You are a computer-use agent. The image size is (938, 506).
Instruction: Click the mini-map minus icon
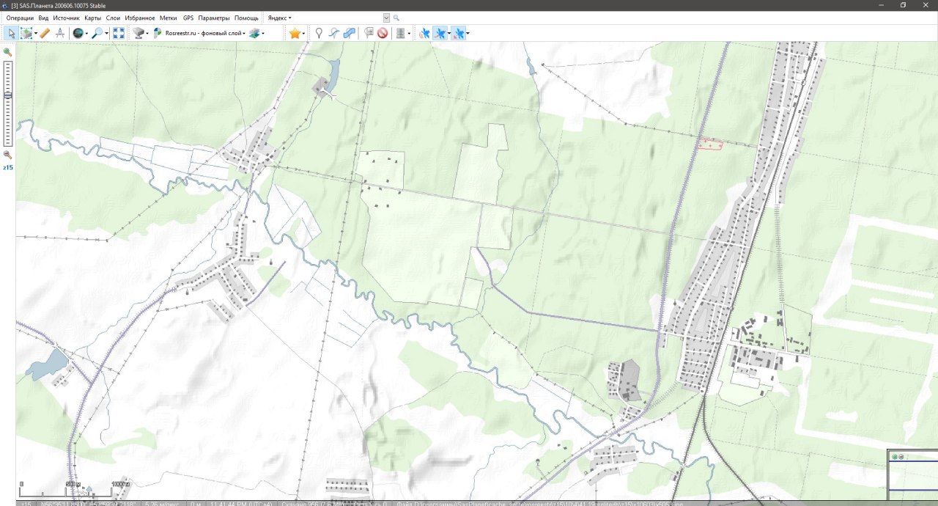pyautogui.click(x=901, y=457)
